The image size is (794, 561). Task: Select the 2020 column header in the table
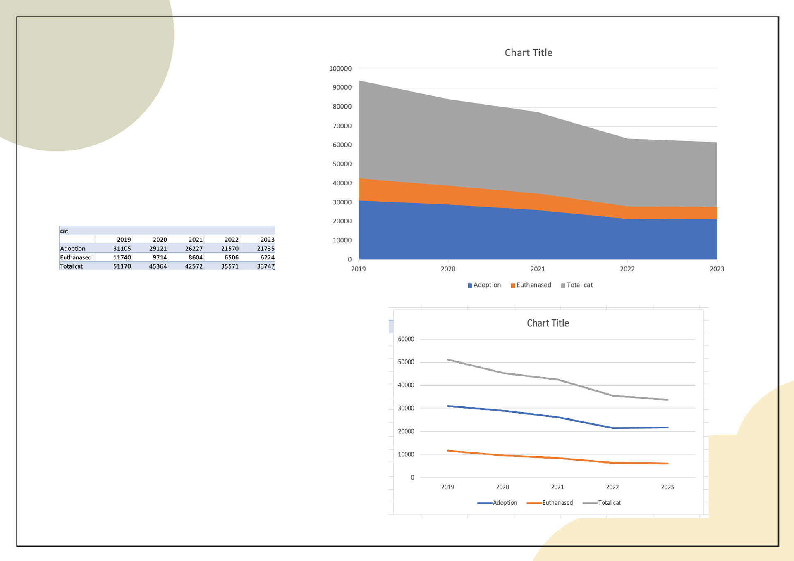pos(150,239)
